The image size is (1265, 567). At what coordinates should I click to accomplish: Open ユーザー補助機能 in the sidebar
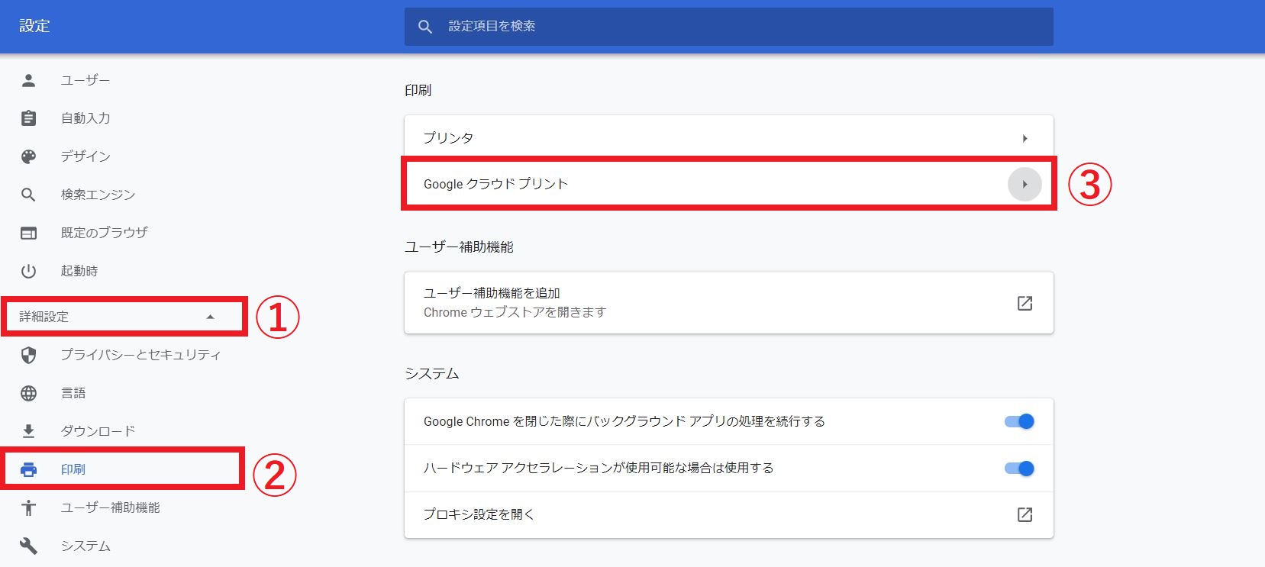pyautogui.click(x=111, y=507)
